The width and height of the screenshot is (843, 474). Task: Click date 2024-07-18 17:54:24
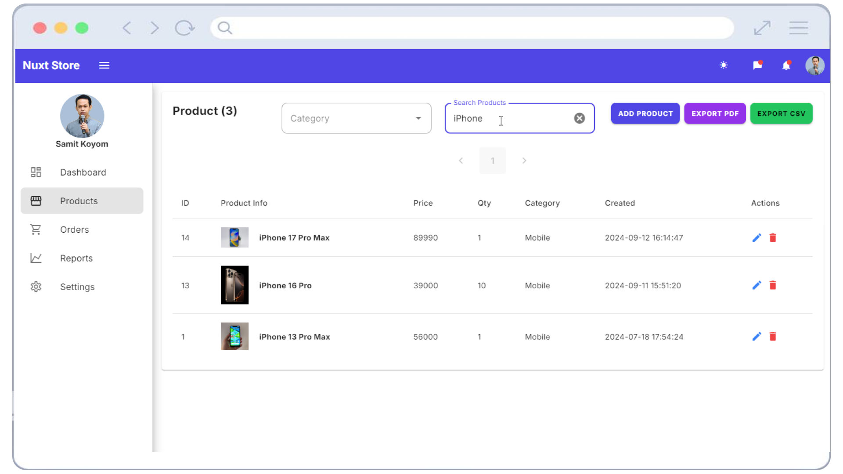click(x=644, y=337)
